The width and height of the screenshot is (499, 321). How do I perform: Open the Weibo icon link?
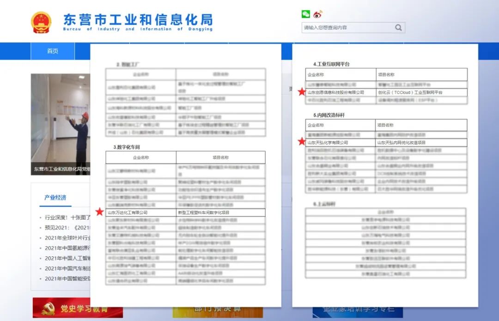pos(317,14)
